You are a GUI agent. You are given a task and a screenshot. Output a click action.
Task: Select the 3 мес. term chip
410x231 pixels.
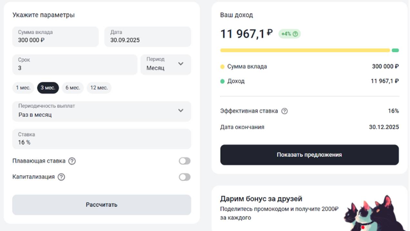click(48, 88)
